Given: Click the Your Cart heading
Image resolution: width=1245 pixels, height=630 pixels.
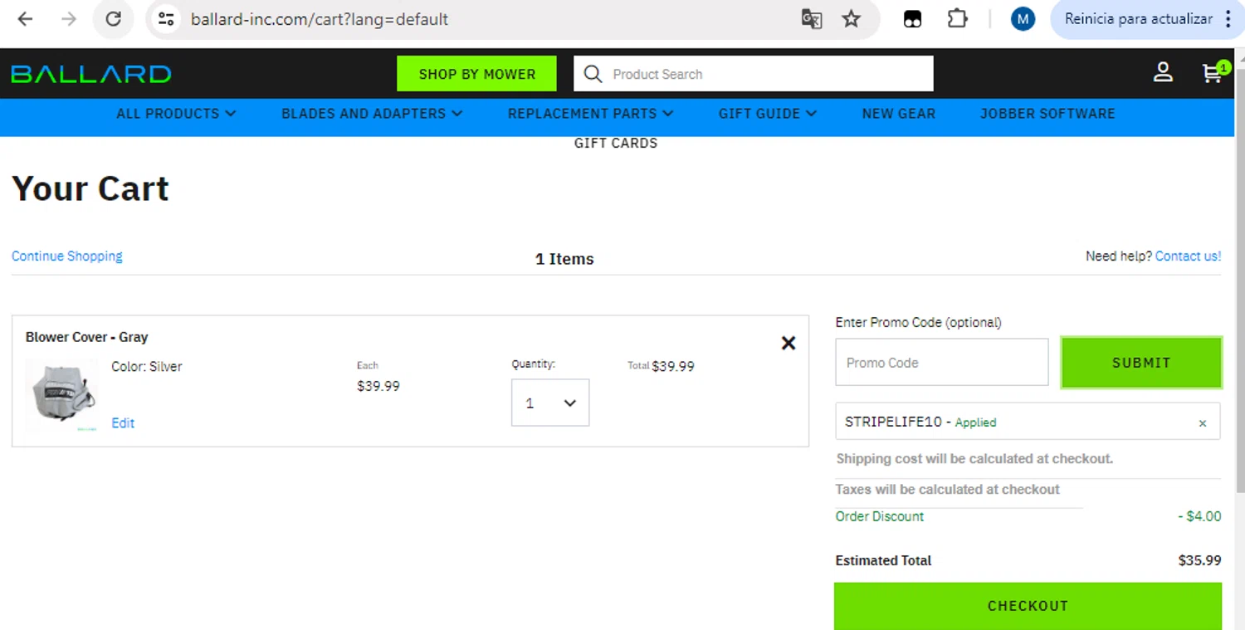Looking at the screenshot, I should click(90, 188).
